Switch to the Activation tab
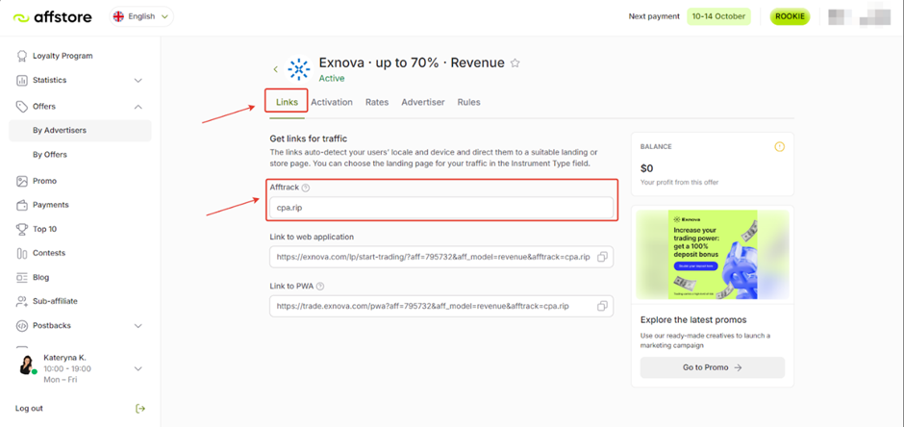This screenshot has width=904, height=427. tap(332, 102)
